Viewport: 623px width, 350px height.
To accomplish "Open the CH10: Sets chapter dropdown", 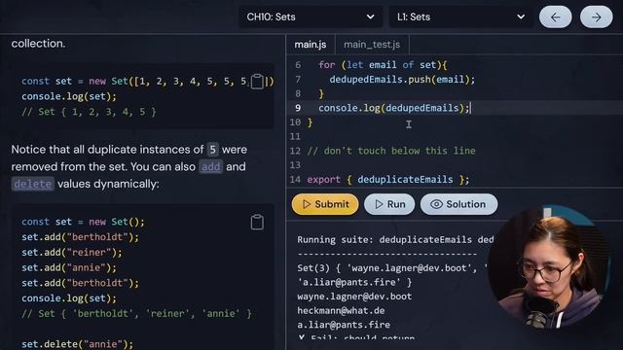I will [x=311, y=17].
